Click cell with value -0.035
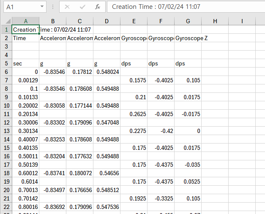 click(x=188, y=165)
